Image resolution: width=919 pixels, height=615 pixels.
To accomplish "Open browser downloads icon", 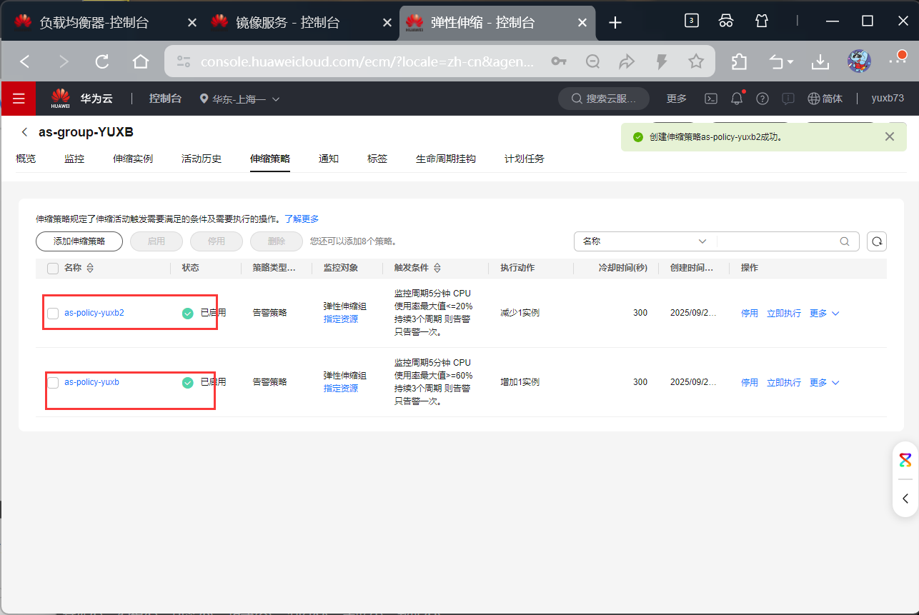I will (x=820, y=62).
